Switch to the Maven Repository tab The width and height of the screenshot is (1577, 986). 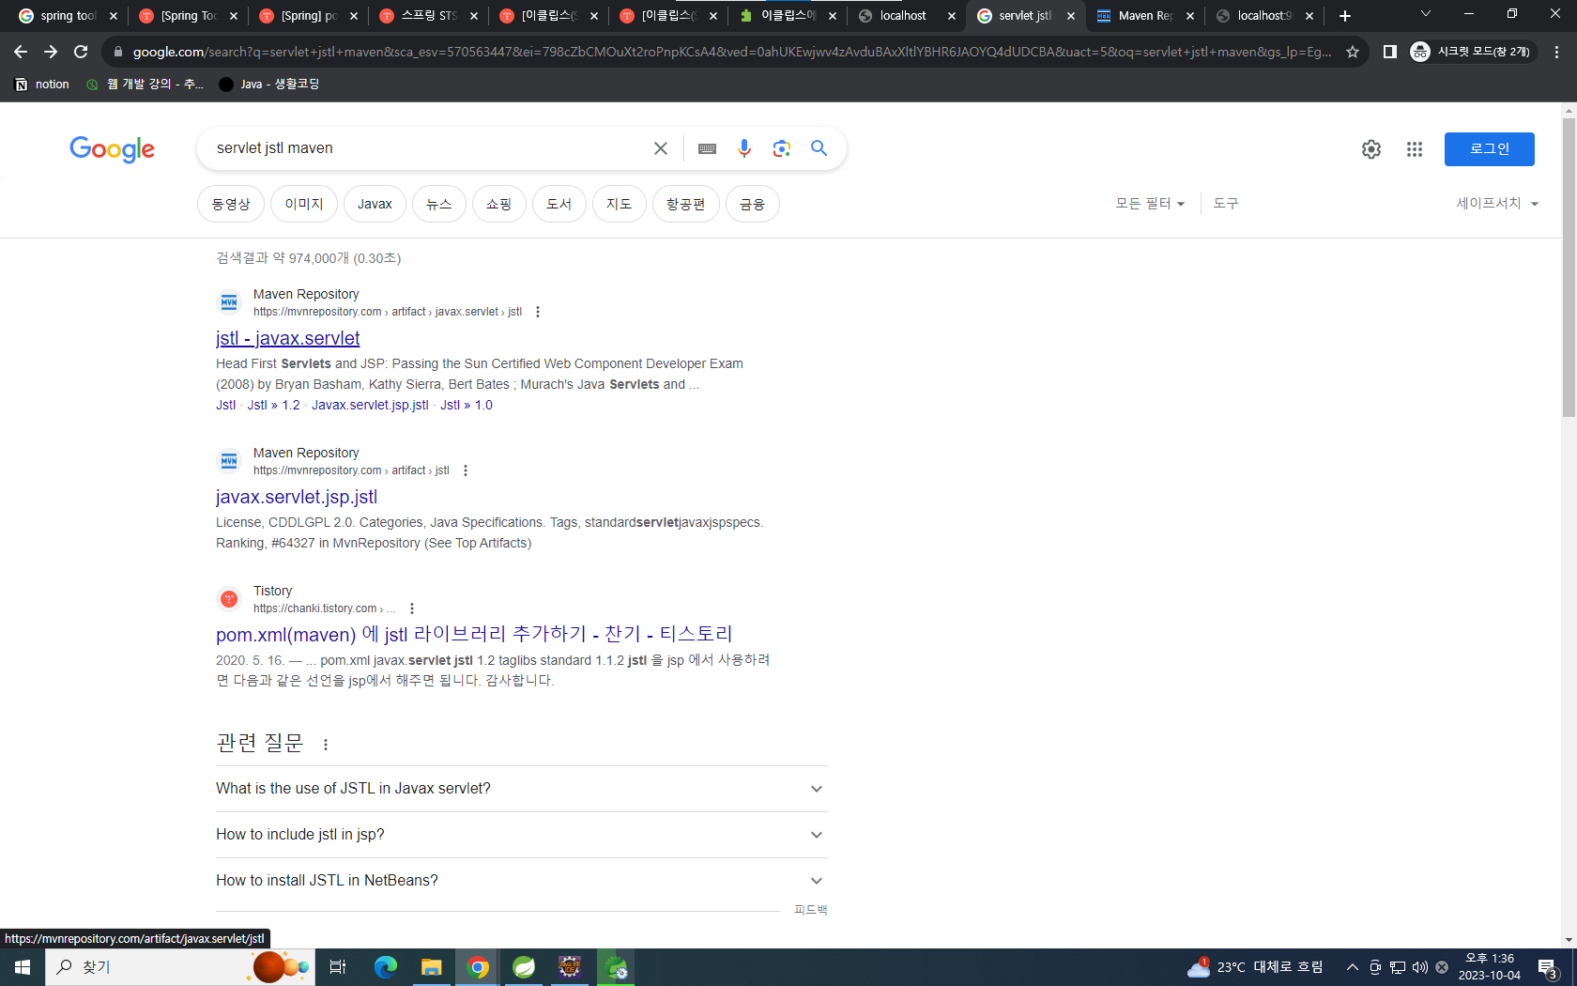click(x=1145, y=16)
